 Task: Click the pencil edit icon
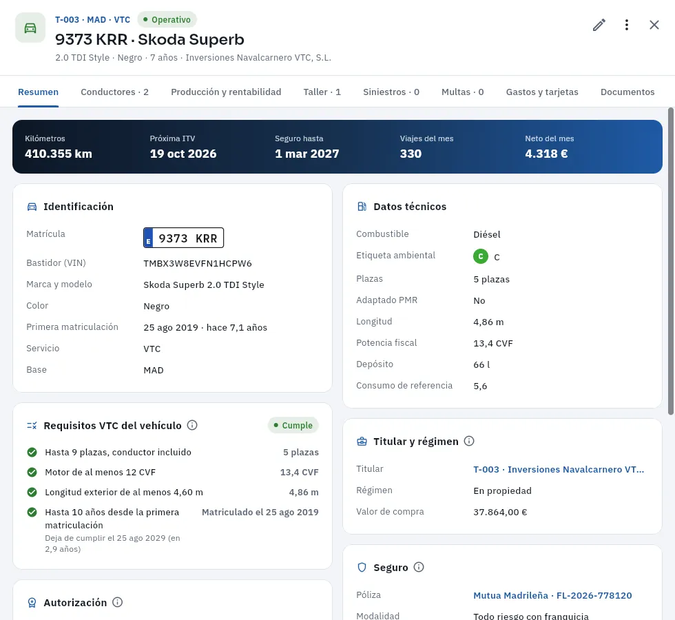click(599, 25)
